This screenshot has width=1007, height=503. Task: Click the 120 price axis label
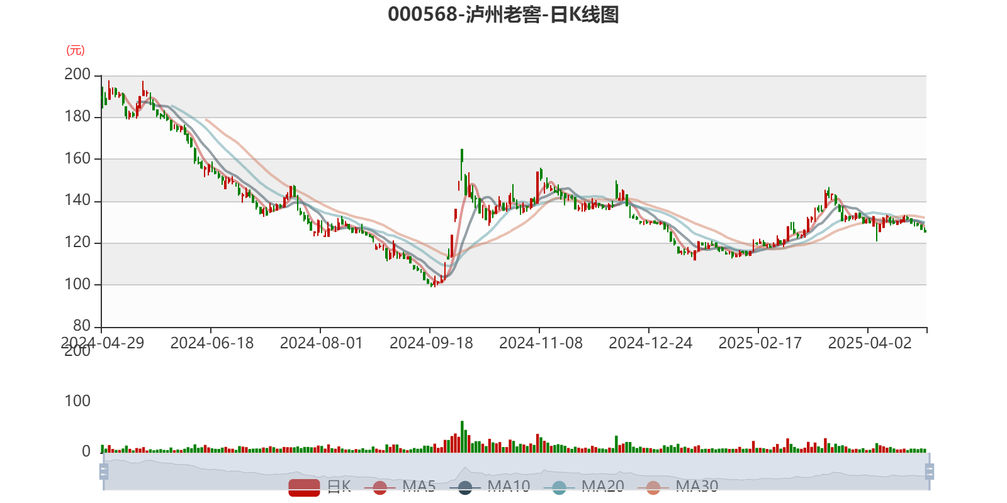[x=77, y=242]
